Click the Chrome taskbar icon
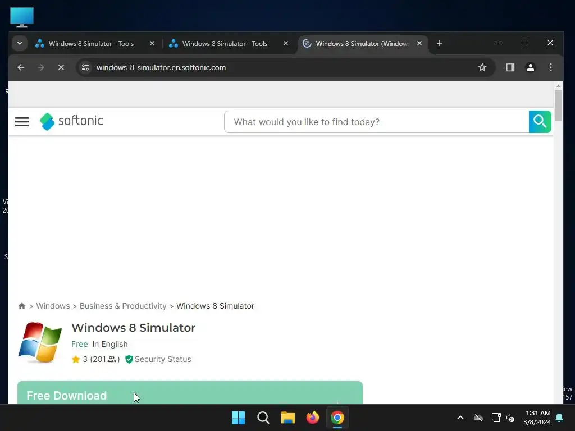This screenshot has height=431, width=575. pos(337,418)
